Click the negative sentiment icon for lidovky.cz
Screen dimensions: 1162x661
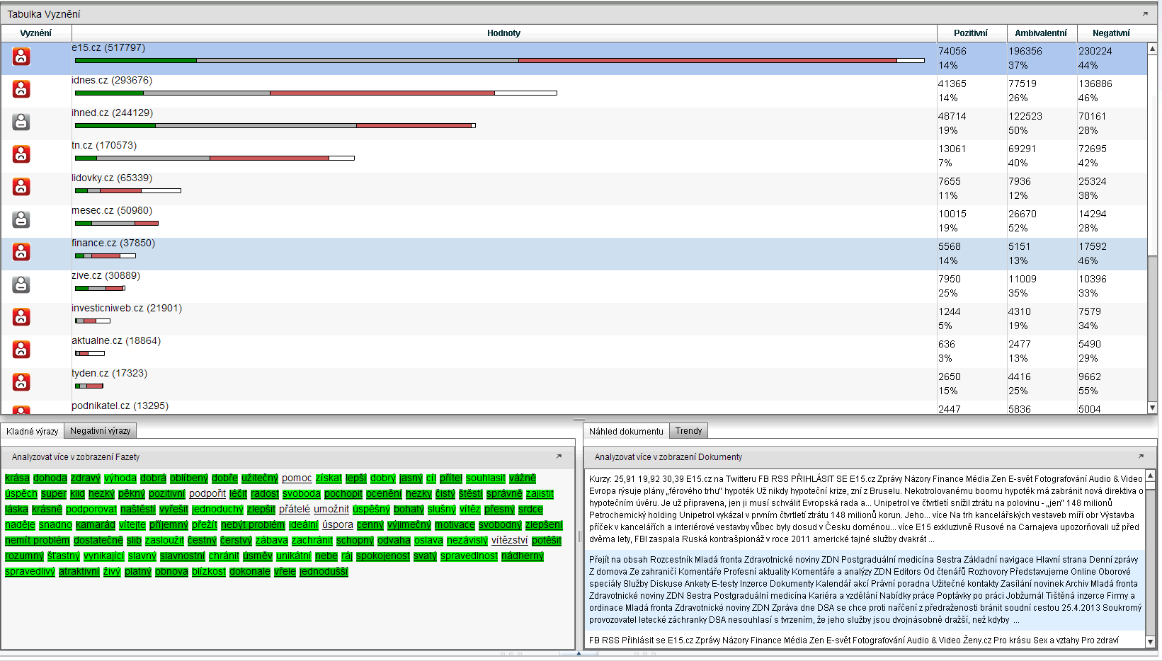21,187
